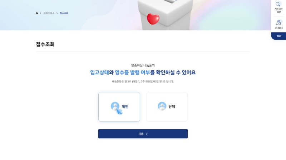Select the 접수조회 breadcrumb item
286x160 pixels.
[64, 13]
